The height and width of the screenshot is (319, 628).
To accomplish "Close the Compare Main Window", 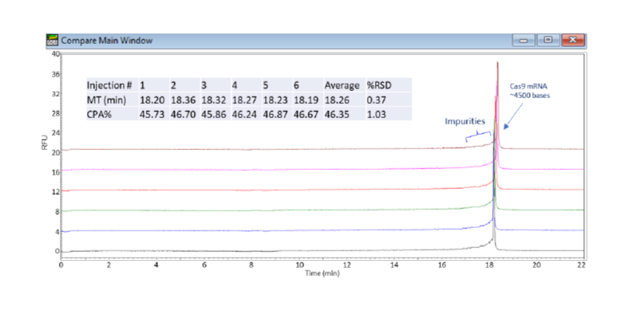I will tap(571, 41).
